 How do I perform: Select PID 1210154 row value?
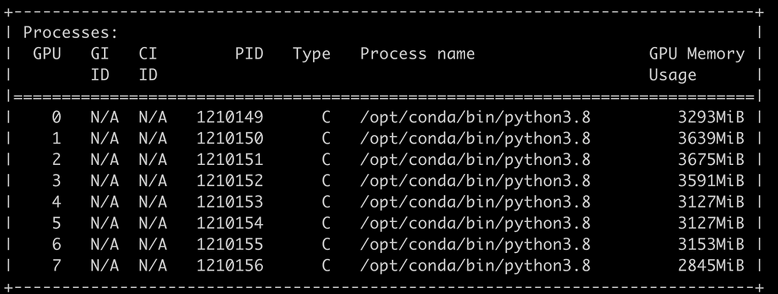(x=229, y=223)
